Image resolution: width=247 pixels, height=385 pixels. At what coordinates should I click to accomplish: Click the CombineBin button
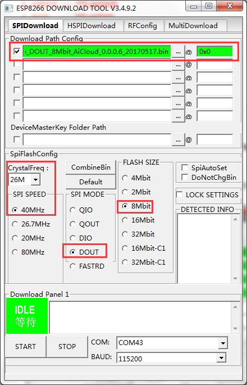[91, 167]
